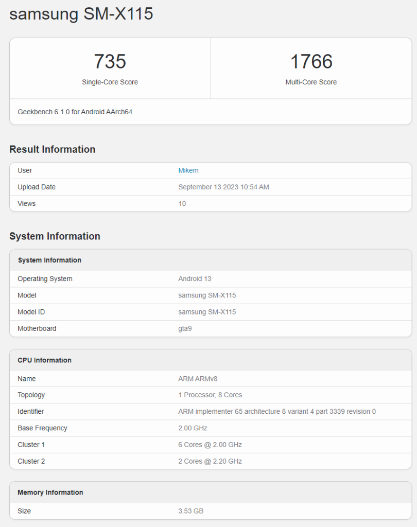Screen dimensions: 417x527
Task: Click the Motherboard value gta9
Action: [x=185, y=328]
